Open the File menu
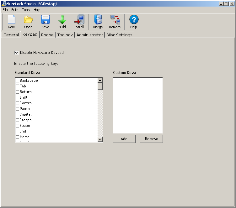Image resolution: width=236 pixels, height=208 pixels. click(x=5, y=10)
